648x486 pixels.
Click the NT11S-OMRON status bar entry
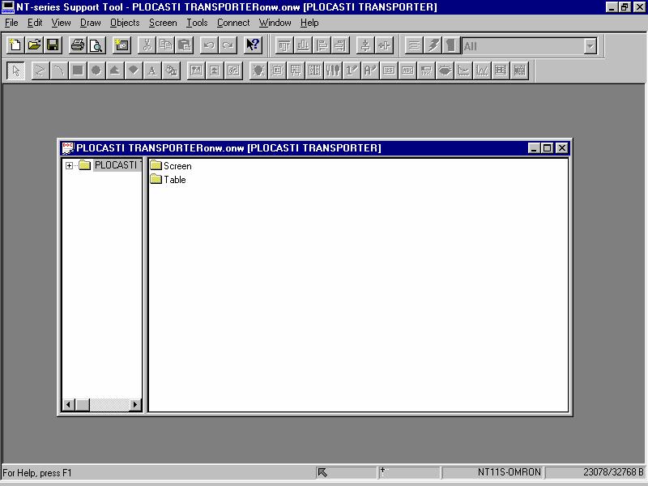[x=492, y=472]
